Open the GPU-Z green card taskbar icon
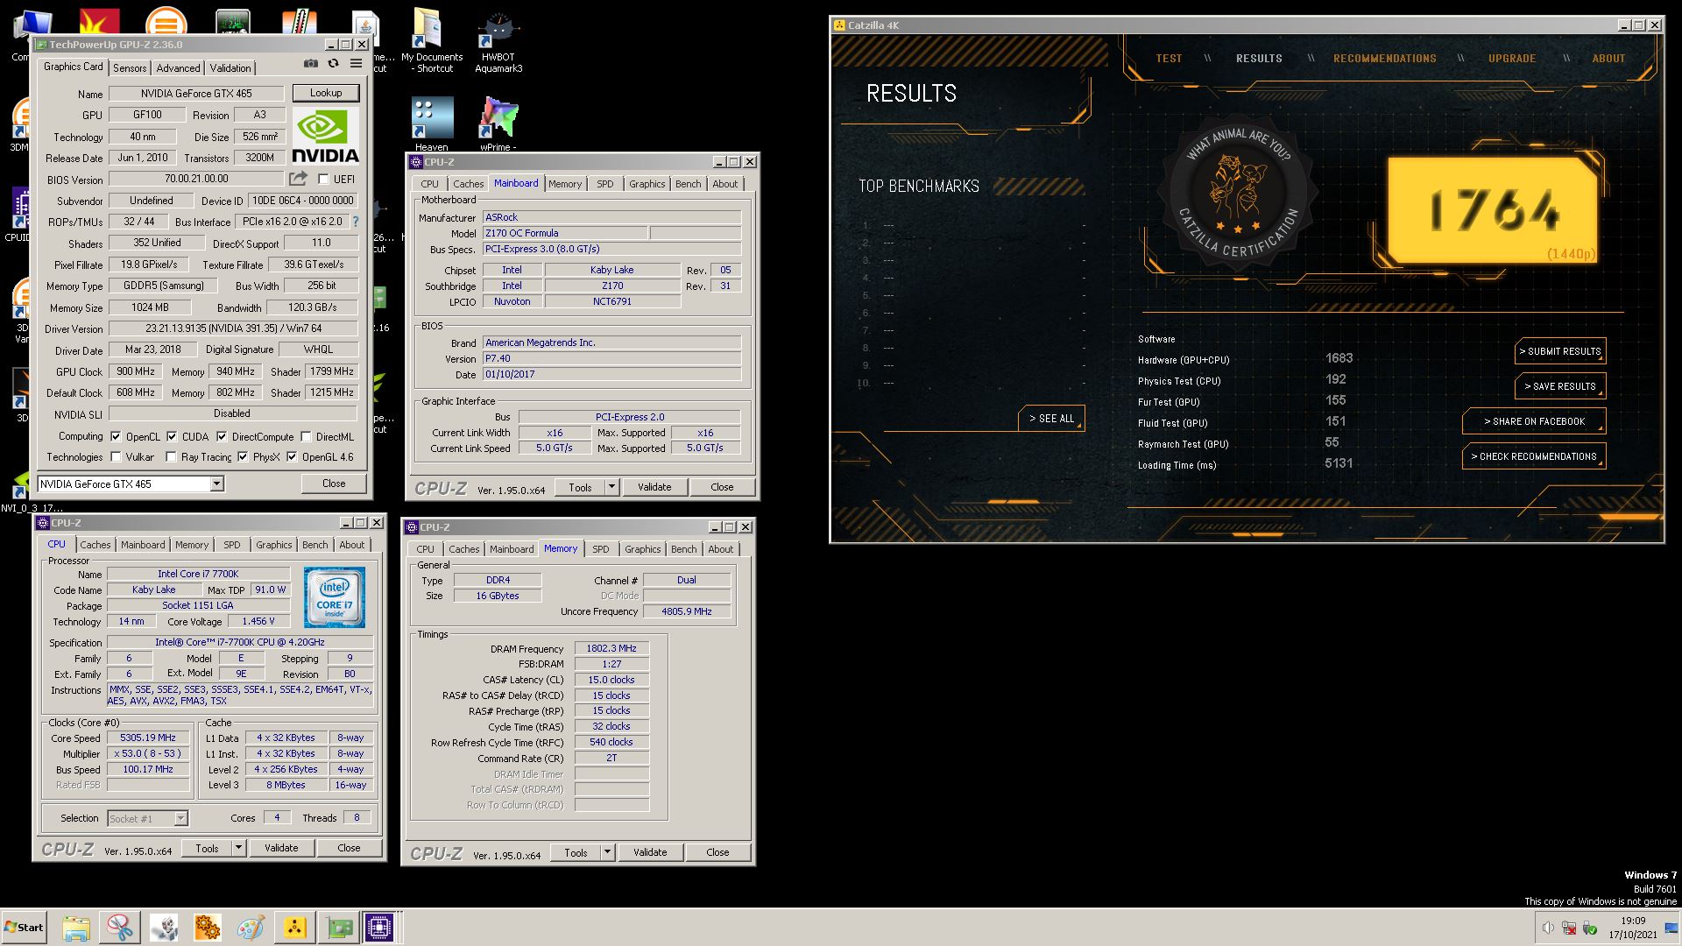The width and height of the screenshot is (1682, 946). [339, 927]
